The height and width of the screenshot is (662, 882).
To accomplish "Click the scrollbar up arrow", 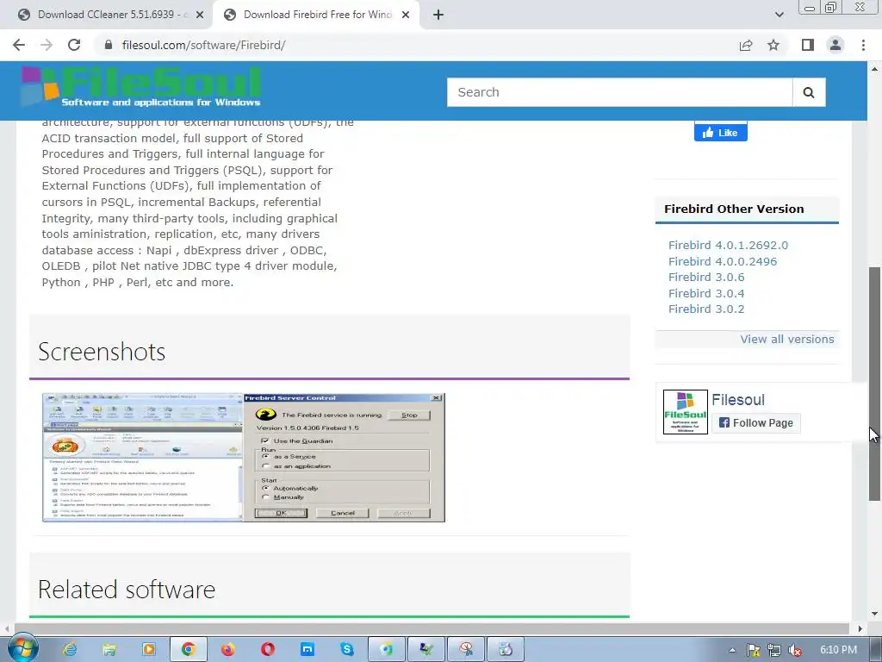I will [874, 69].
